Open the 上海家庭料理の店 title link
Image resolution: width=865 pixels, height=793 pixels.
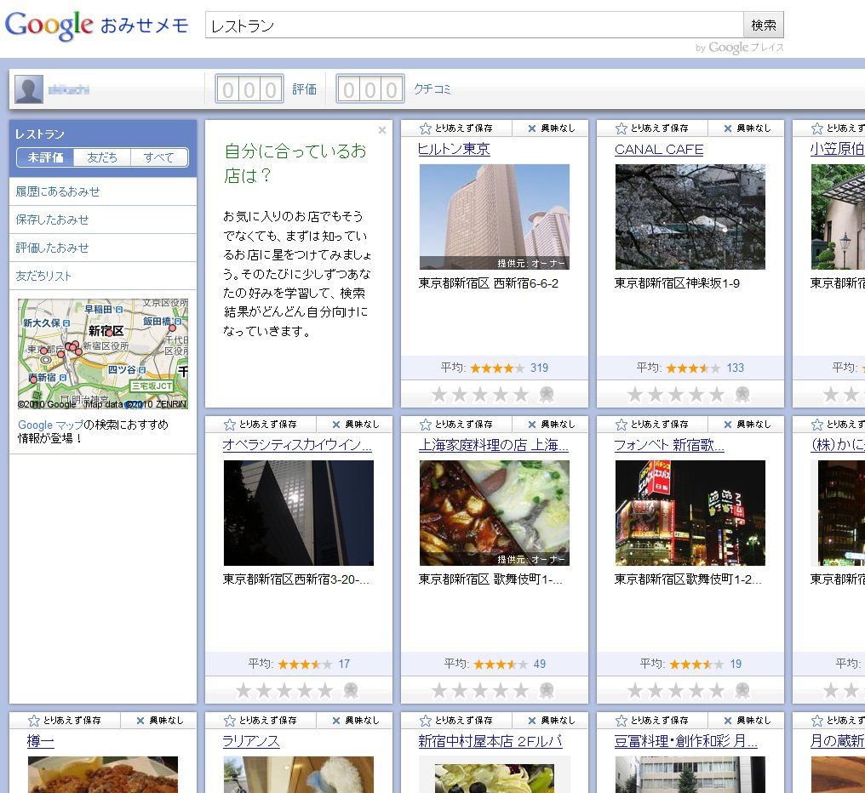(x=493, y=445)
